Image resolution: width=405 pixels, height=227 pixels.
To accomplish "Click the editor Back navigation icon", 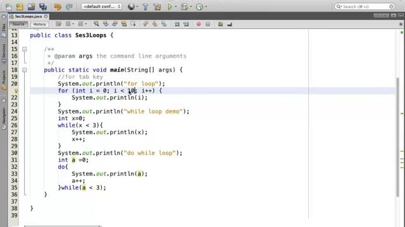I will coord(68,24).
